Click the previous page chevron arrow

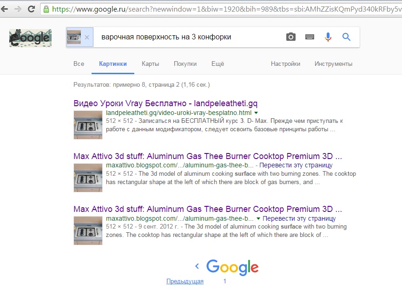point(197,266)
